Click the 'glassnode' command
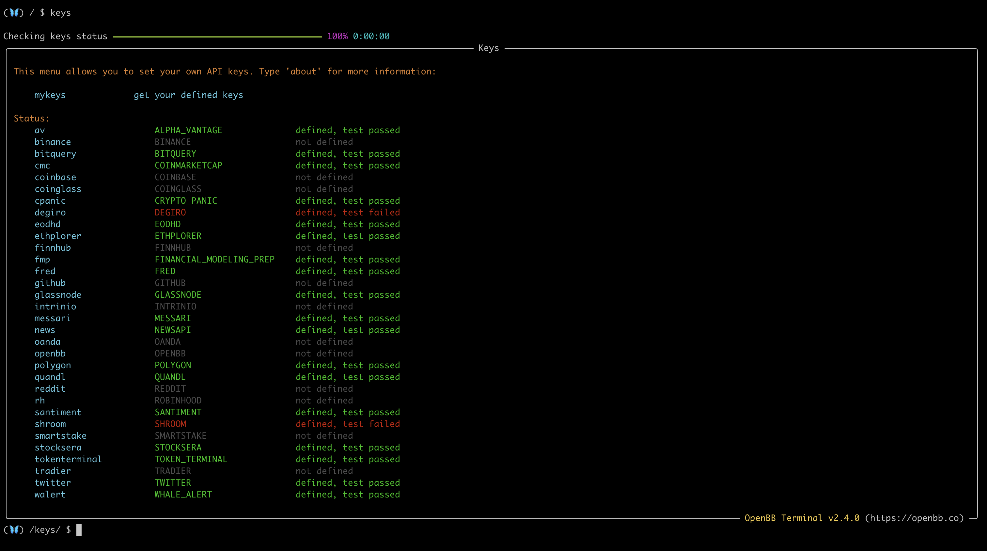Viewport: 987px width, 551px height. [x=58, y=295]
